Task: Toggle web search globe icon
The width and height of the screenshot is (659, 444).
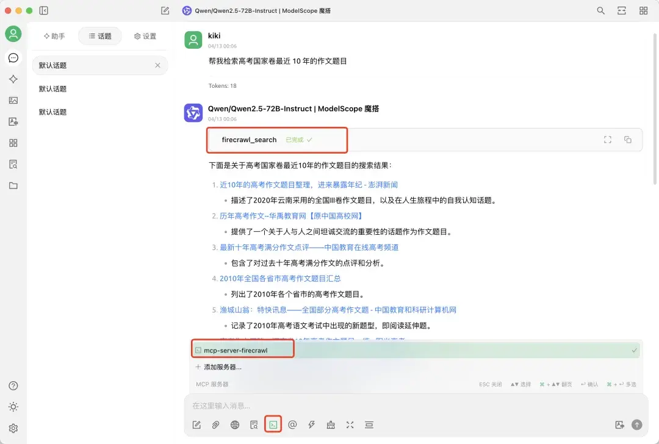Action: pos(235,424)
